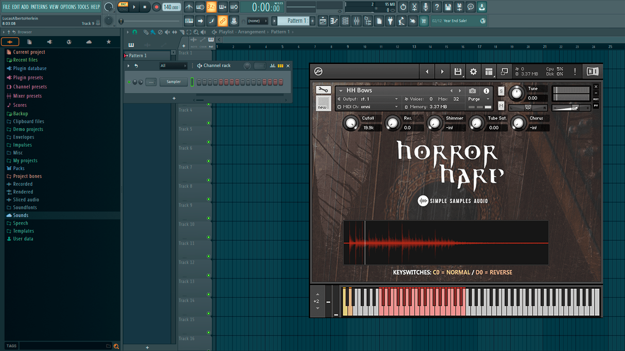Toggle the orange link/multilink to controllers icon

click(x=222, y=21)
